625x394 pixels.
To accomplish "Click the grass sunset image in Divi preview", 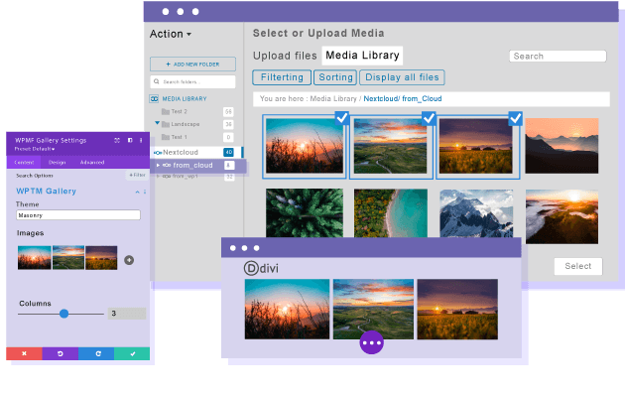I will point(287,310).
